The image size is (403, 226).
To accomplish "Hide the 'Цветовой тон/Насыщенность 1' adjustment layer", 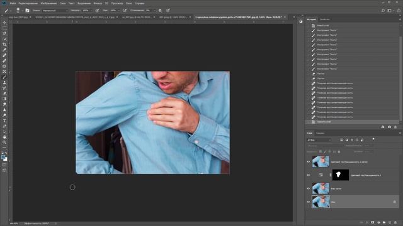I will (309, 175).
